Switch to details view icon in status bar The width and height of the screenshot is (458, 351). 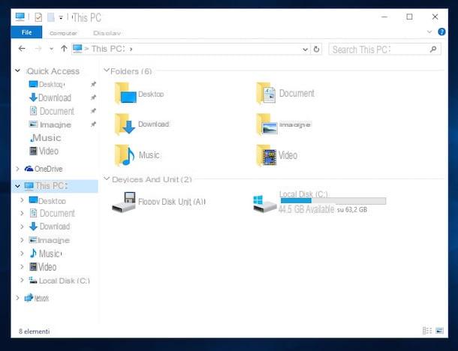[427, 331]
